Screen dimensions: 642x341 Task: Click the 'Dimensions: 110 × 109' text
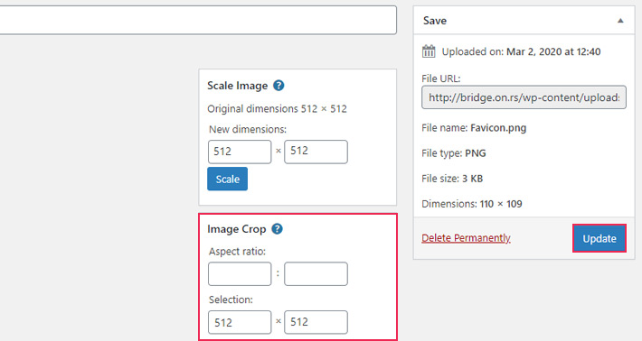click(x=472, y=204)
